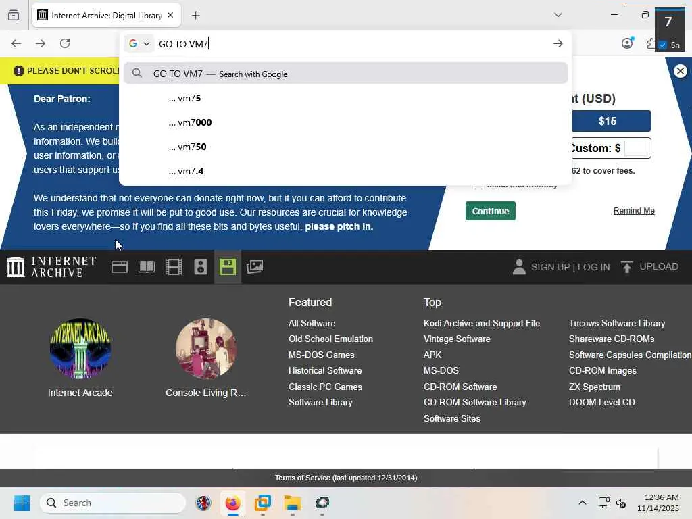Choose the 'vm75' search suggestion
This screenshot has width=692, height=519.
345,99
